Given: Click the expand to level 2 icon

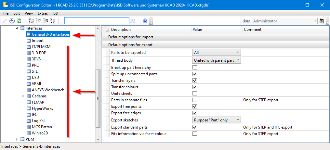Looking at the screenshot, I should [38, 21].
